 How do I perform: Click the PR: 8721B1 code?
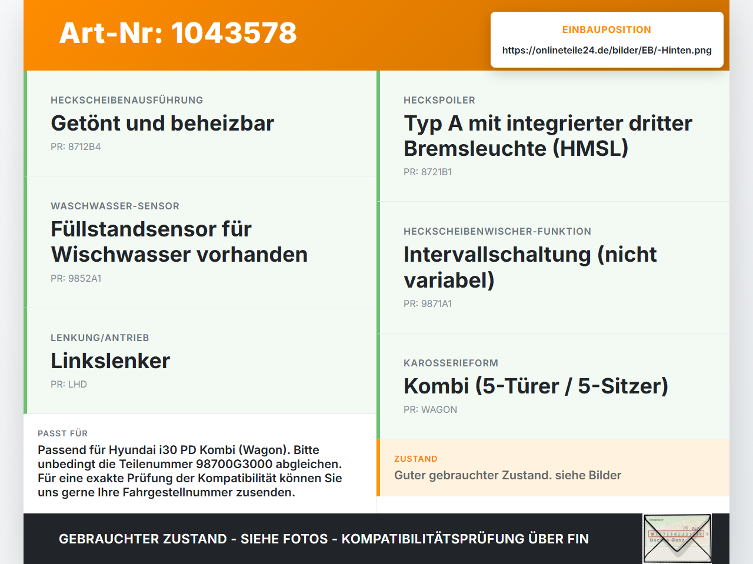point(428,172)
